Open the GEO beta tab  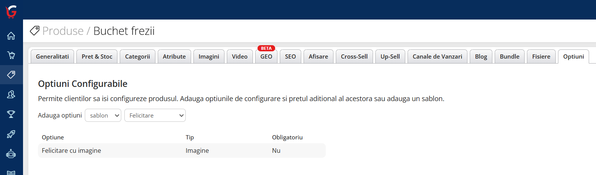tap(266, 56)
